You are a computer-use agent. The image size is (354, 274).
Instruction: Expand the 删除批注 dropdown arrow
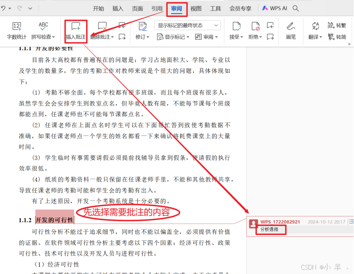112,37
